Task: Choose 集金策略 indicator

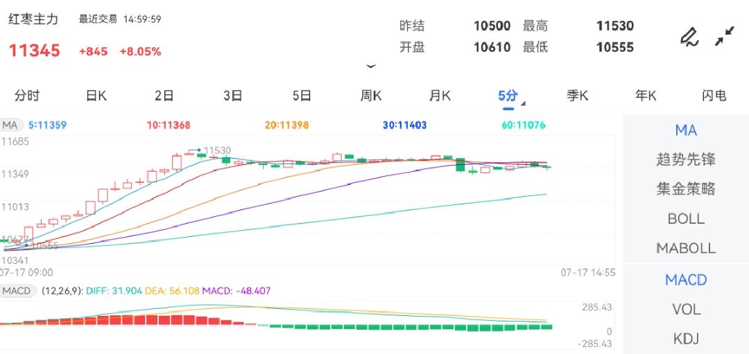Action: point(686,189)
